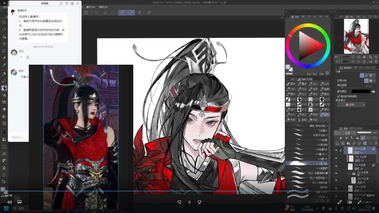Open the 帮助(H) menu

coord(104,7)
